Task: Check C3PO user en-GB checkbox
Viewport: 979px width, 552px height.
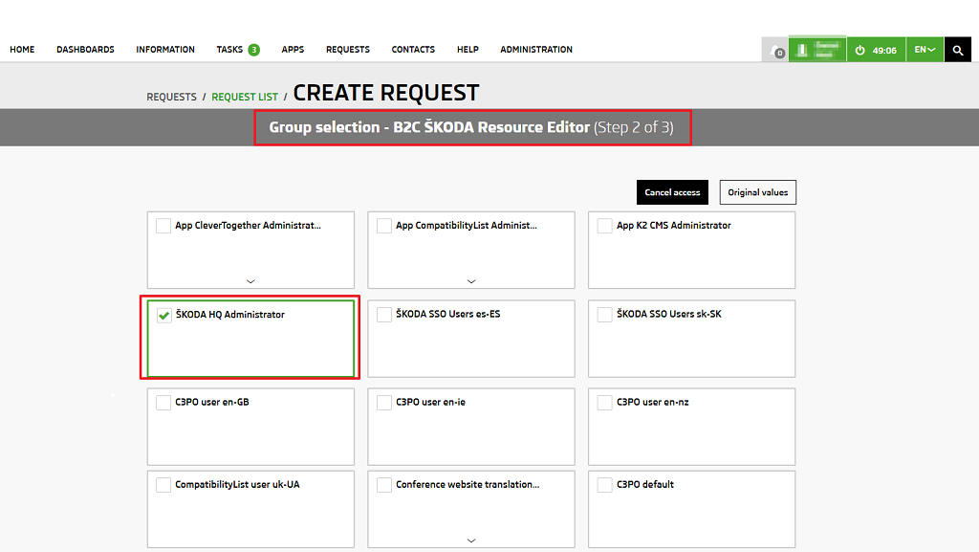Action: (163, 402)
